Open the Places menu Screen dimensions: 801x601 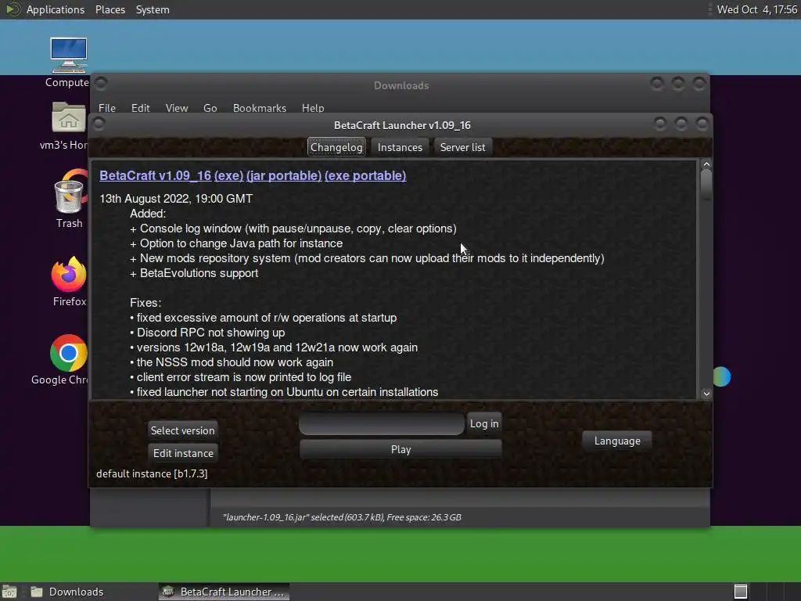(x=110, y=9)
